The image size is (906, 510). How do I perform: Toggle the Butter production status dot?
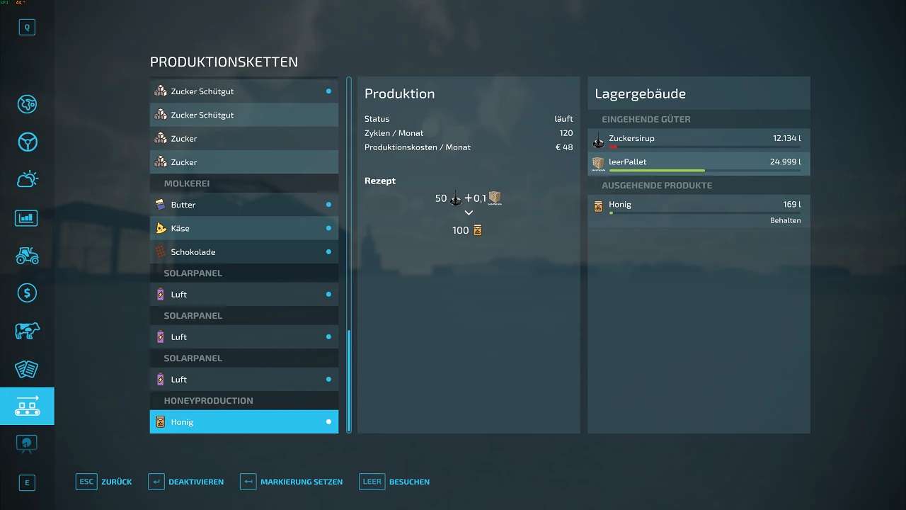point(328,205)
